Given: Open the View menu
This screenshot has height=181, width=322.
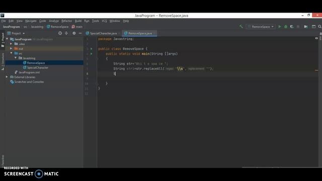Looking at the screenshot, I should pyautogui.click(x=19, y=21).
